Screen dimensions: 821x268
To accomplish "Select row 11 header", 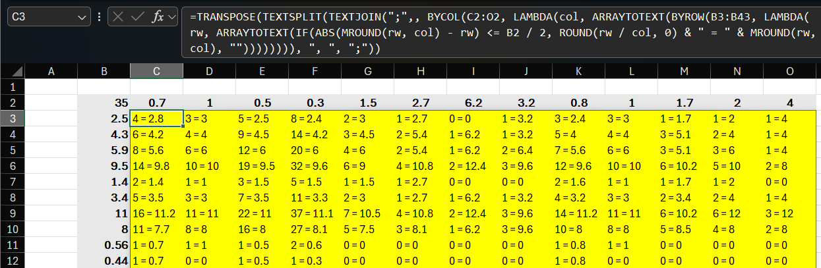I will coord(13,245).
